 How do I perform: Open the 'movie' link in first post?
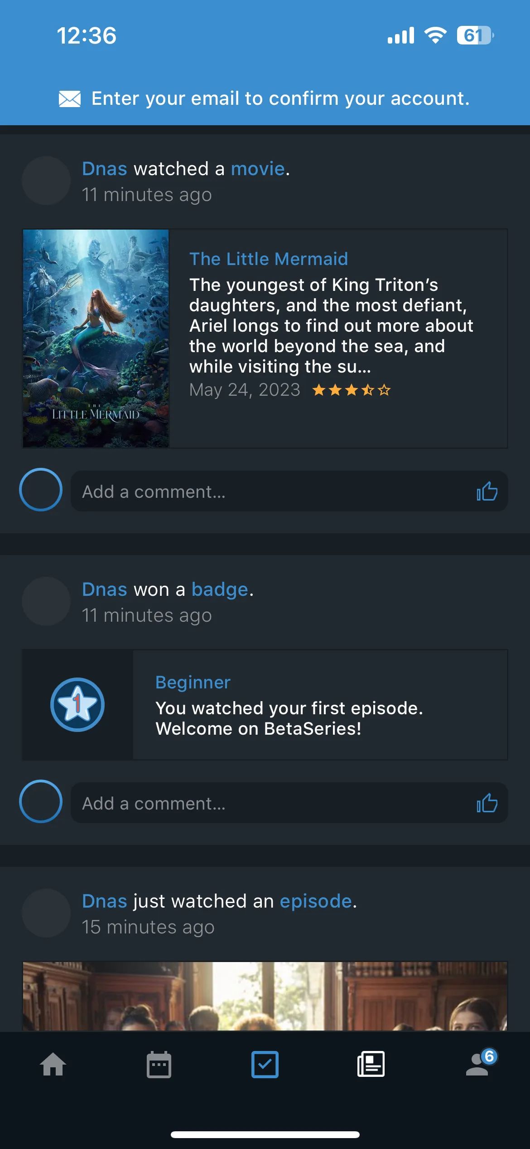(x=258, y=169)
